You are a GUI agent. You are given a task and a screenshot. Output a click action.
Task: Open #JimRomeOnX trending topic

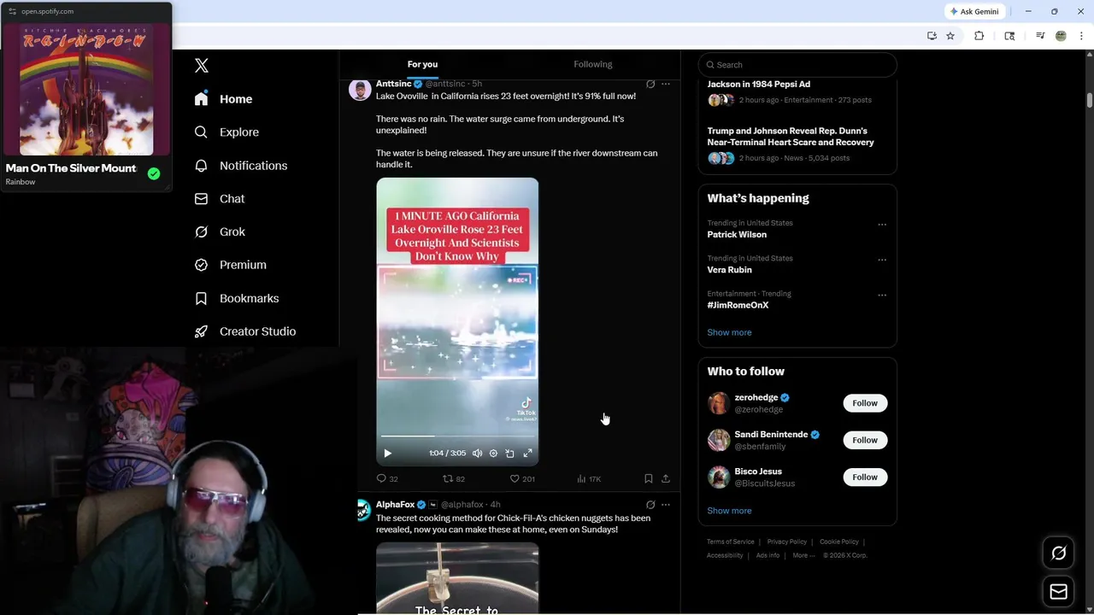738,305
